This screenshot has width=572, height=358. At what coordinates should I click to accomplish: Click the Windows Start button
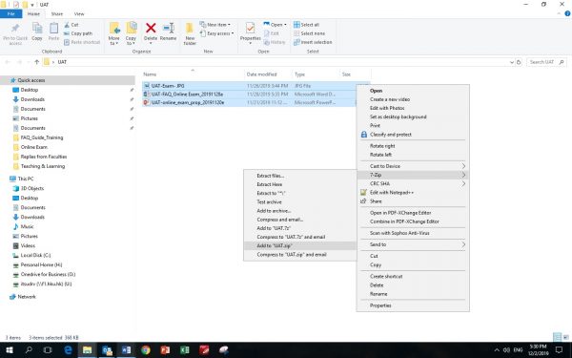(10, 350)
